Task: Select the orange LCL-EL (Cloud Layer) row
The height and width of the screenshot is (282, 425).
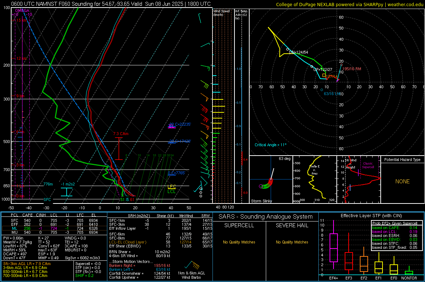Action: click(x=161, y=242)
